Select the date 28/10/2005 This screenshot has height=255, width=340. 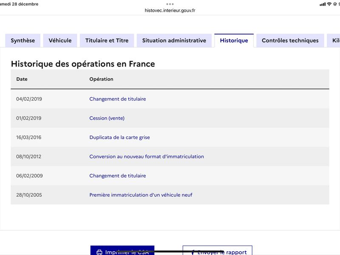29,195
